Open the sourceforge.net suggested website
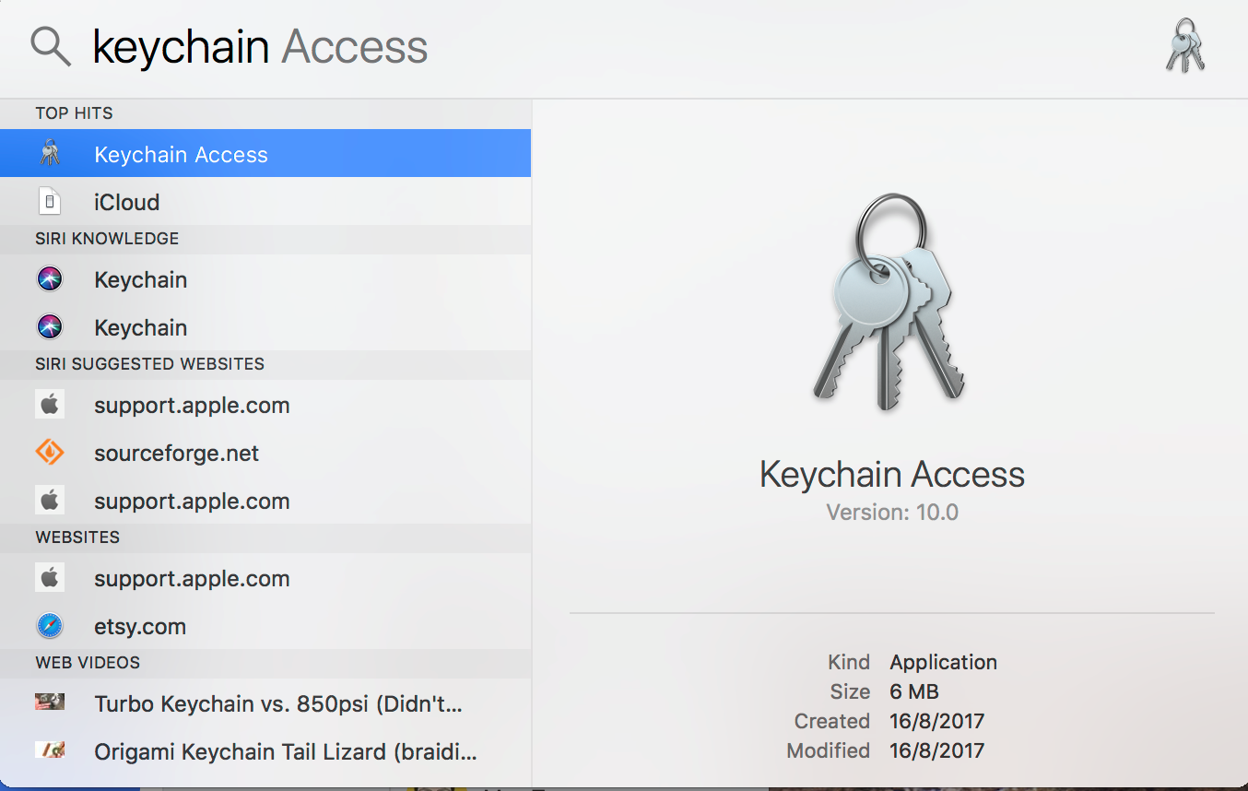 pos(177,454)
